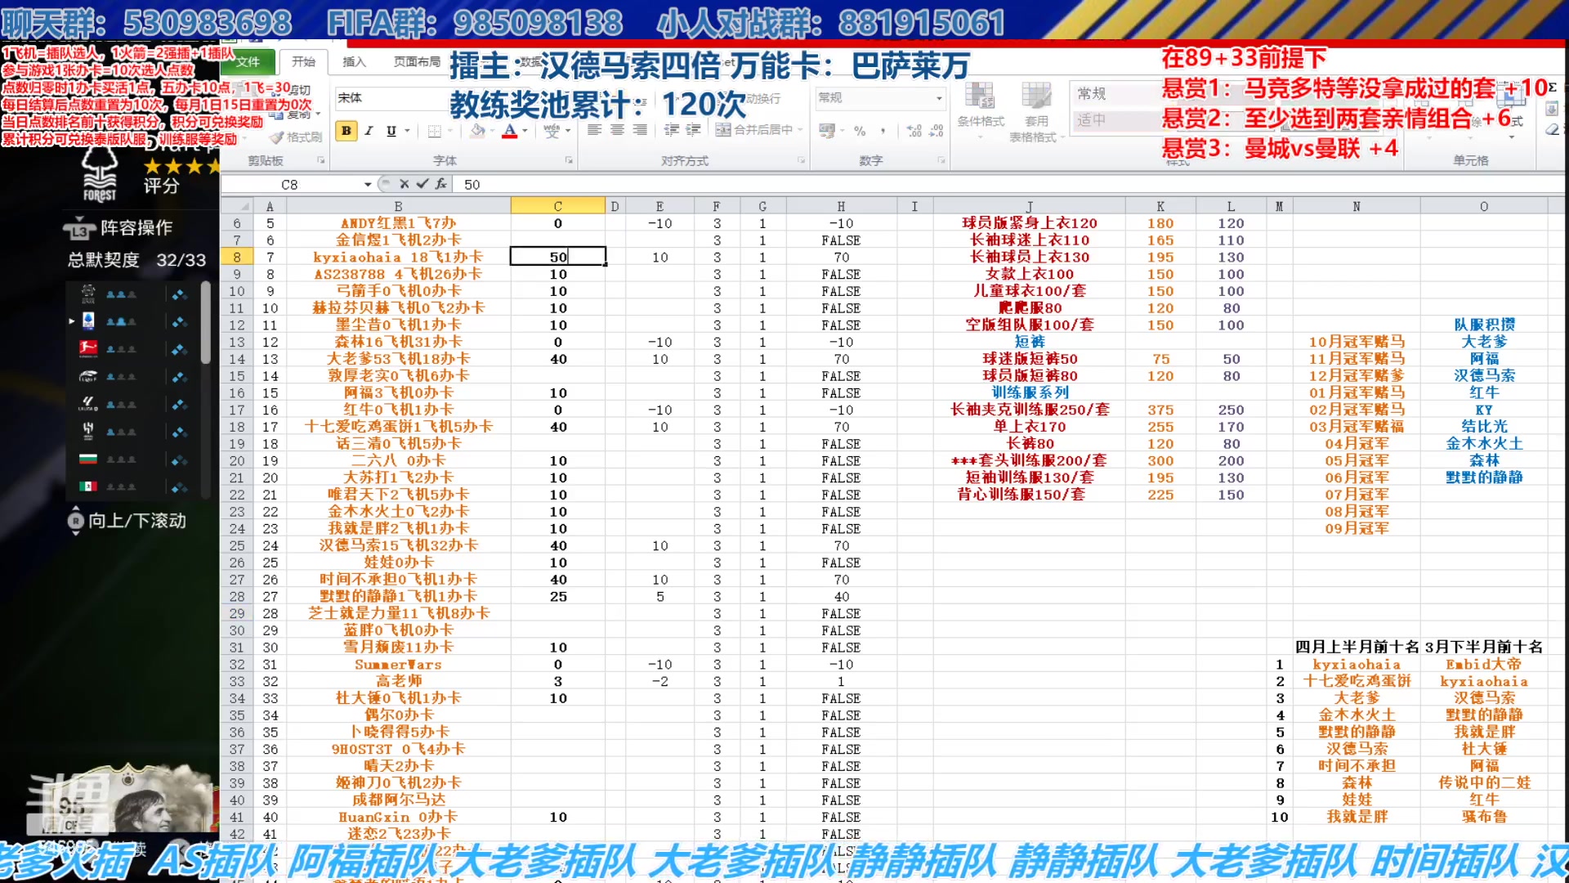Activate the Format Painter (格式刷)

point(296,137)
